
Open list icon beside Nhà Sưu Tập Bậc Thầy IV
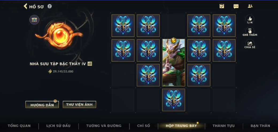pos(90,64)
